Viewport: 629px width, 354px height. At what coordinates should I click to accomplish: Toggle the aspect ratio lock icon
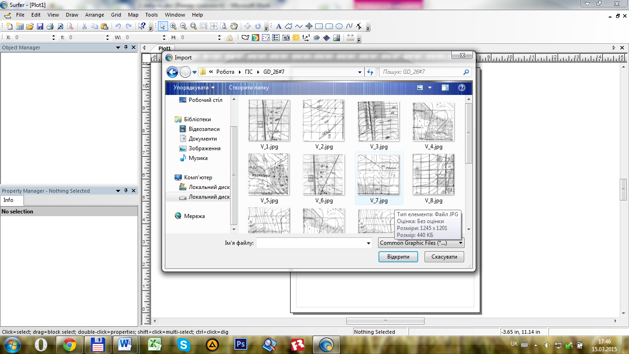(x=229, y=38)
